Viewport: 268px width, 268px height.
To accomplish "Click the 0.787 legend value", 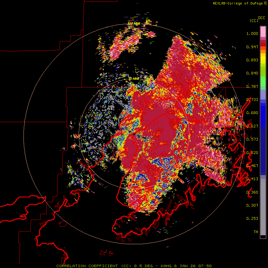I will (x=252, y=86).
